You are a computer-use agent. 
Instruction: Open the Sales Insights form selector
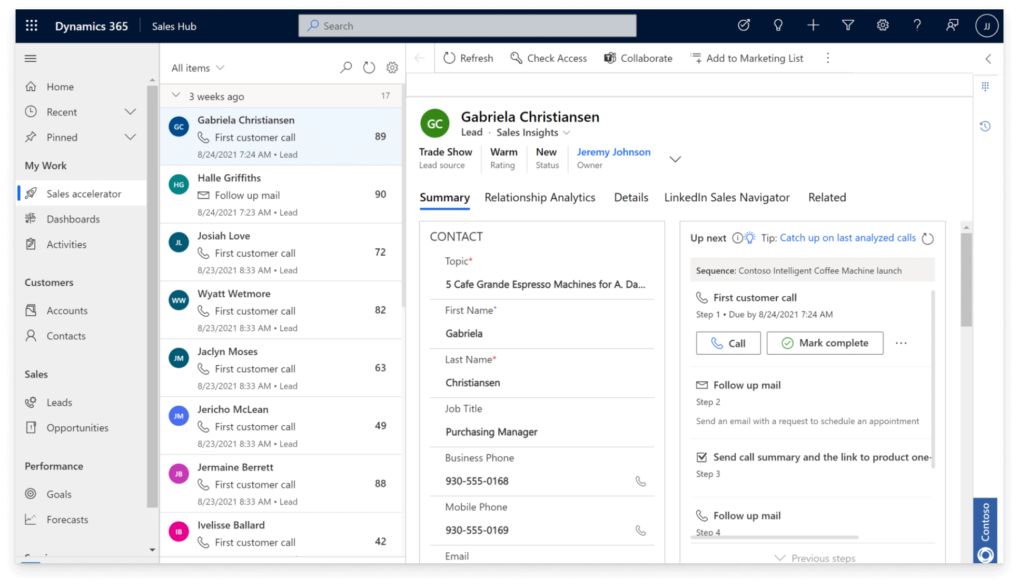pyautogui.click(x=533, y=133)
